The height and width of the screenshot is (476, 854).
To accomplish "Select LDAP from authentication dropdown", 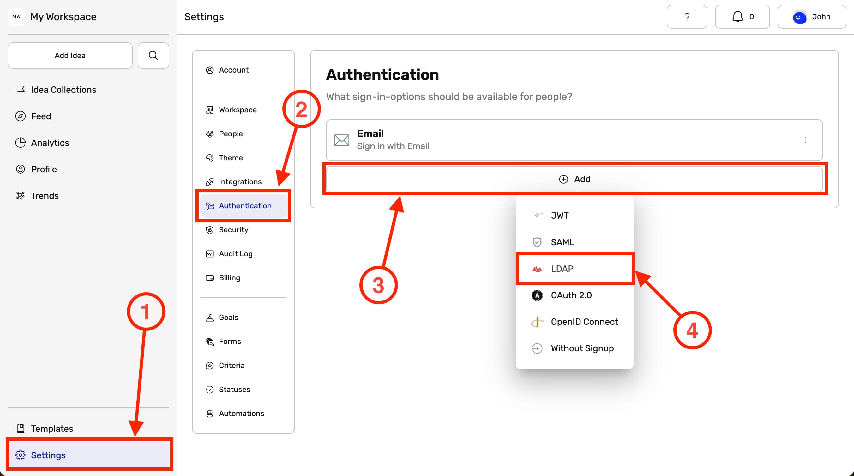I will tap(575, 269).
